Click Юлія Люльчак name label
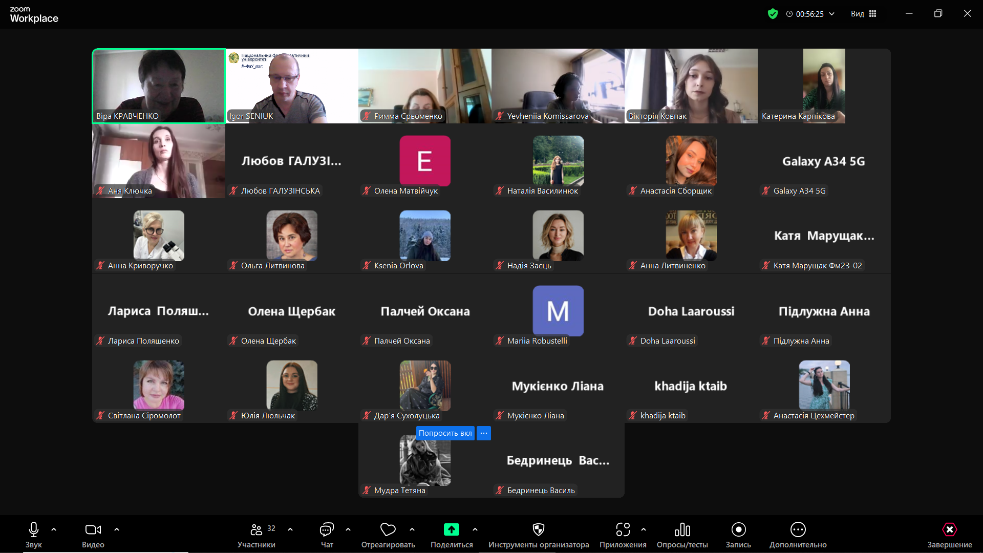The image size is (983, 553). (x=268, y=416)
